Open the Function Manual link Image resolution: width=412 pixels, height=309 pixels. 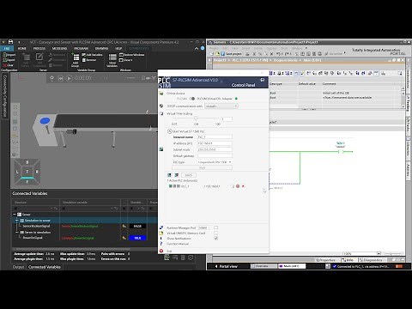click(178, 244)
